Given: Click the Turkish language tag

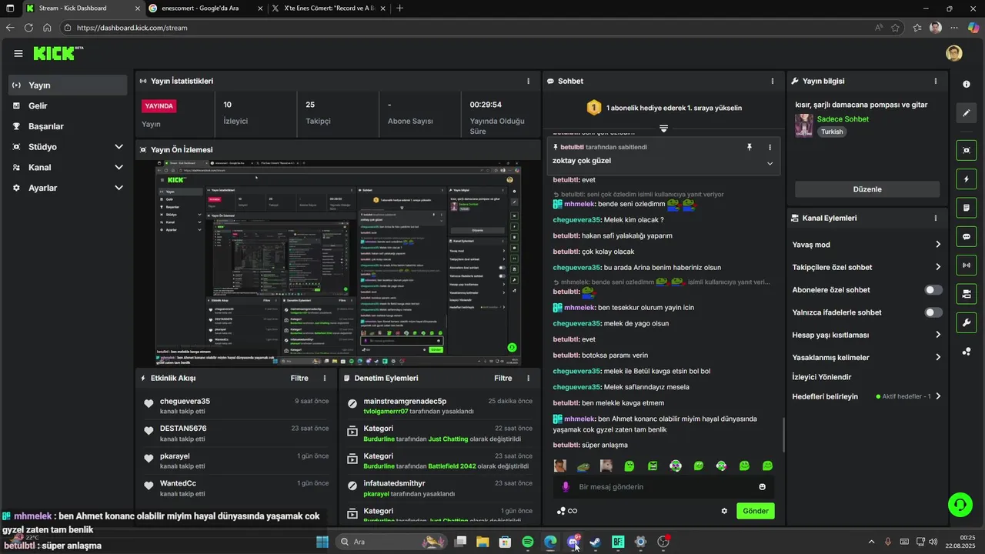Looking at the screenshot, I should (832, 132).
